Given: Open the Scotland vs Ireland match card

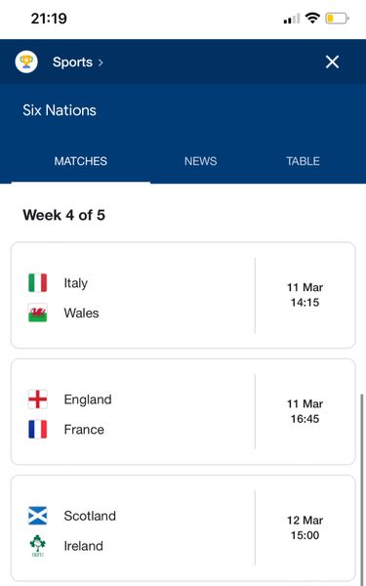Looking at the screenshot, I should pos(183,528).
